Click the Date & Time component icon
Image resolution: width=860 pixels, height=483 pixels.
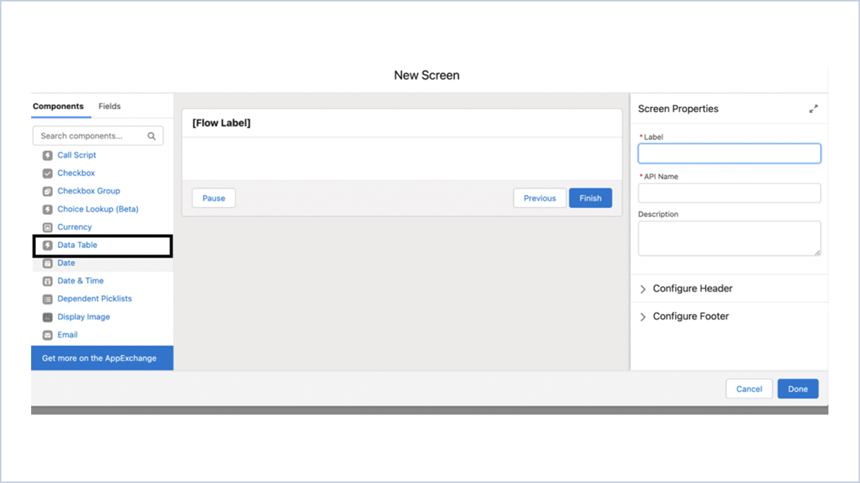47,281
